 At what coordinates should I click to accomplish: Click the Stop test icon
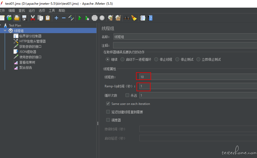[x=95, y=18]
